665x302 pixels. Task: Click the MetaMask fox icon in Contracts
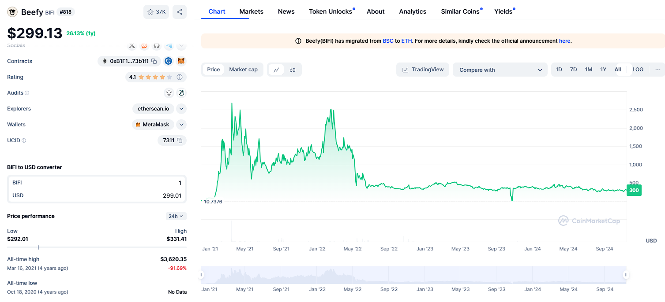click(x=181, y=61)
